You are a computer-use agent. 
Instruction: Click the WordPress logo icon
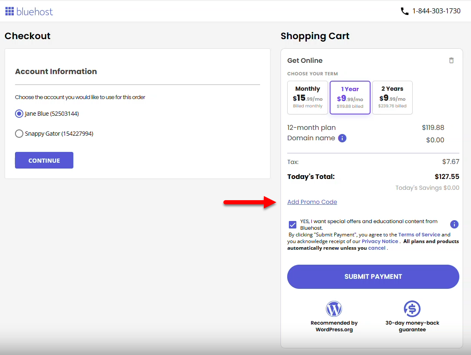coord(334,309)
